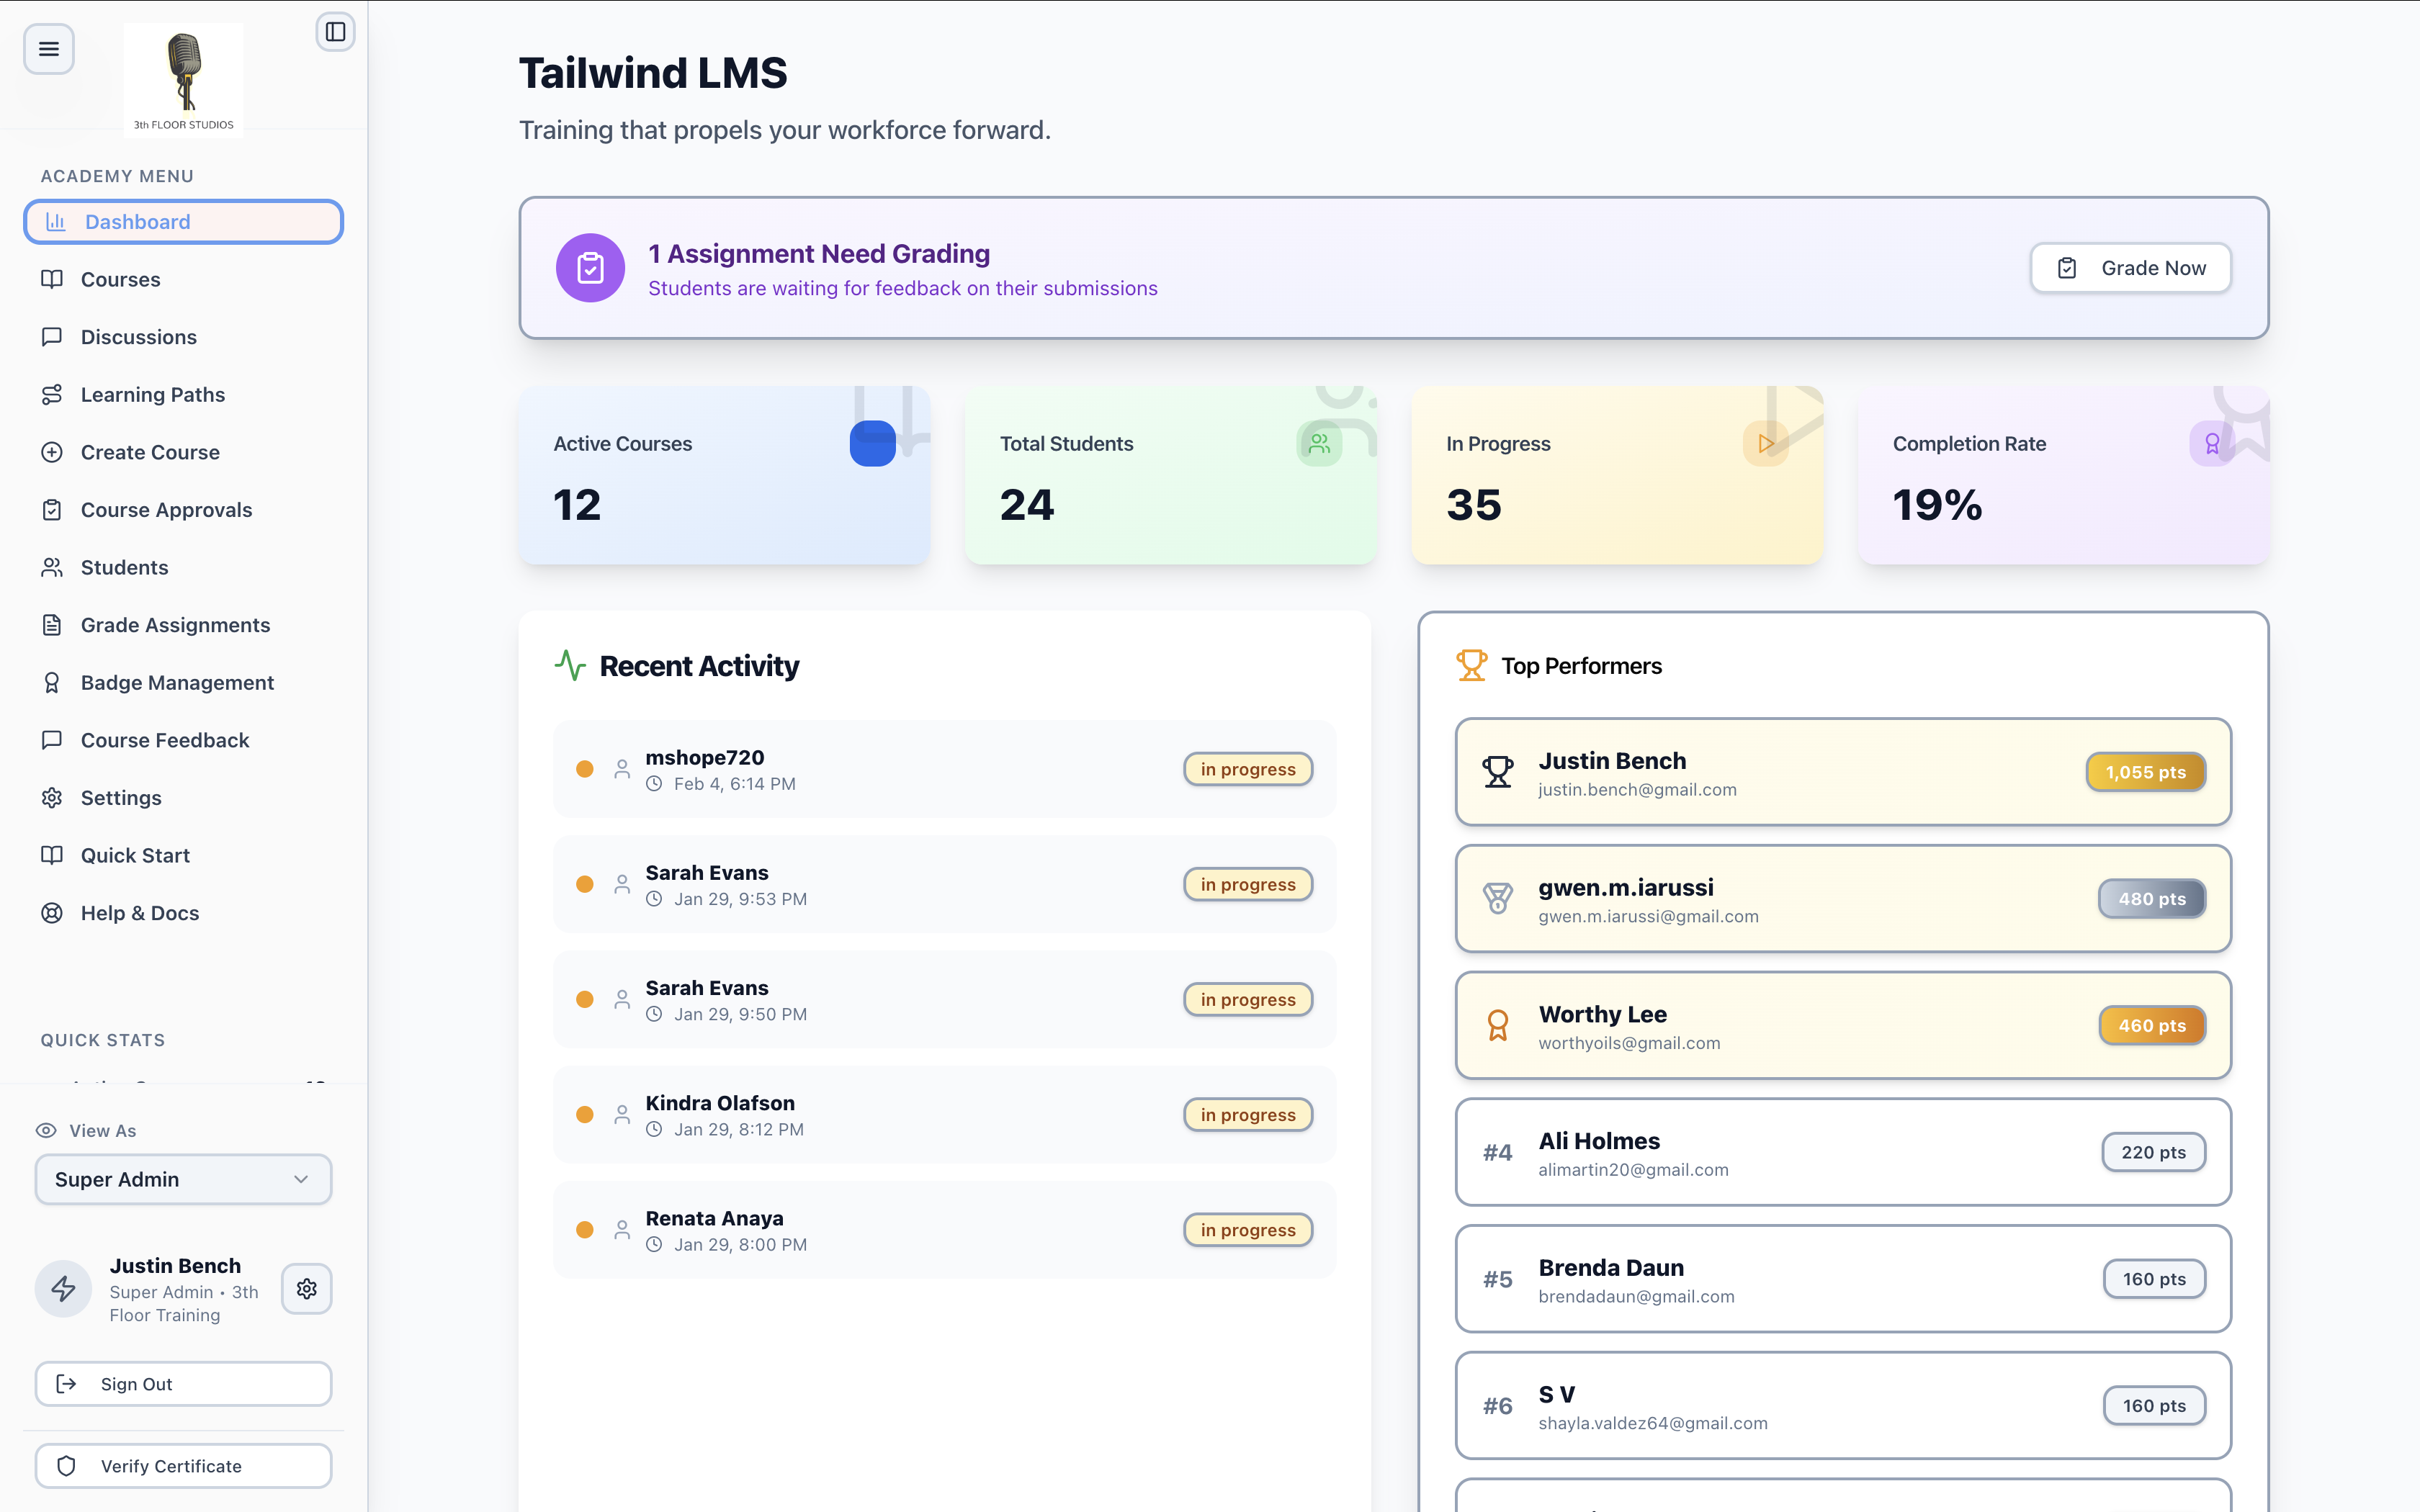
Task: Open the Dashboard menu item
Action: click(x=184, y=221)
